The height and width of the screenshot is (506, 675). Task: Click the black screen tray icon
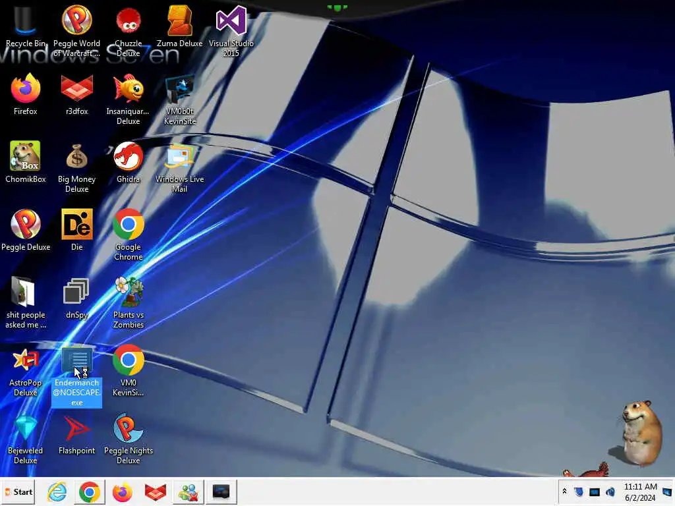(x=595, y=492)
